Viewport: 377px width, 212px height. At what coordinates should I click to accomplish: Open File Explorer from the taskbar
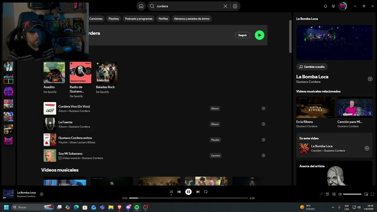[x=111, y=207]
